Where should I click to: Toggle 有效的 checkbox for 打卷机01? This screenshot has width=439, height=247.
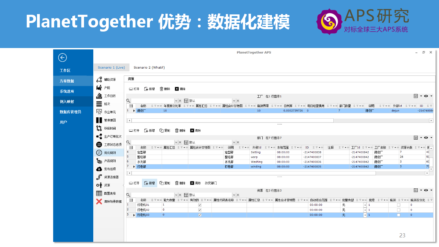point(200,205)
